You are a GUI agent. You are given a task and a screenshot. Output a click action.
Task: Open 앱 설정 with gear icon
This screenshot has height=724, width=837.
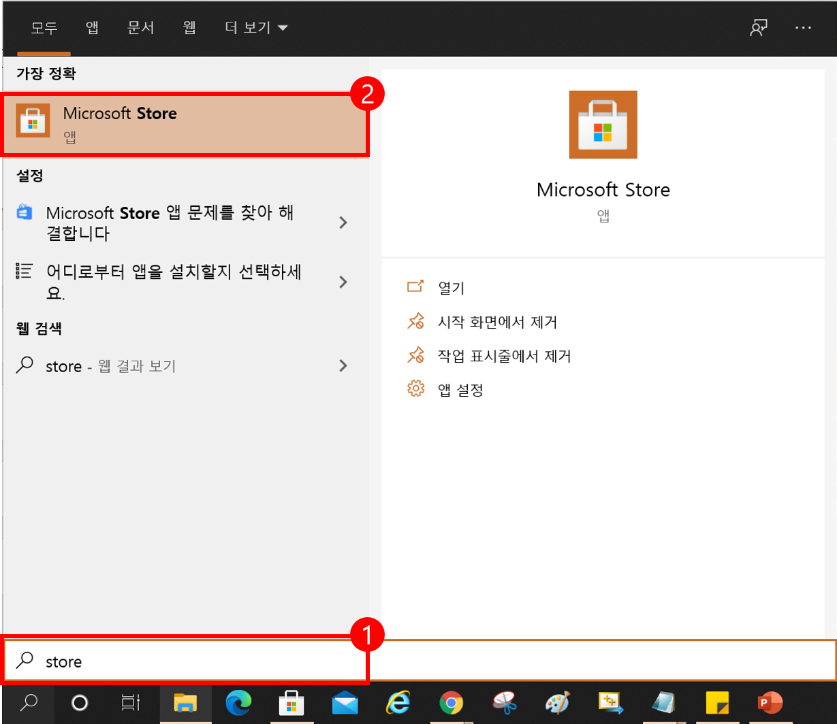pos(445,390)
